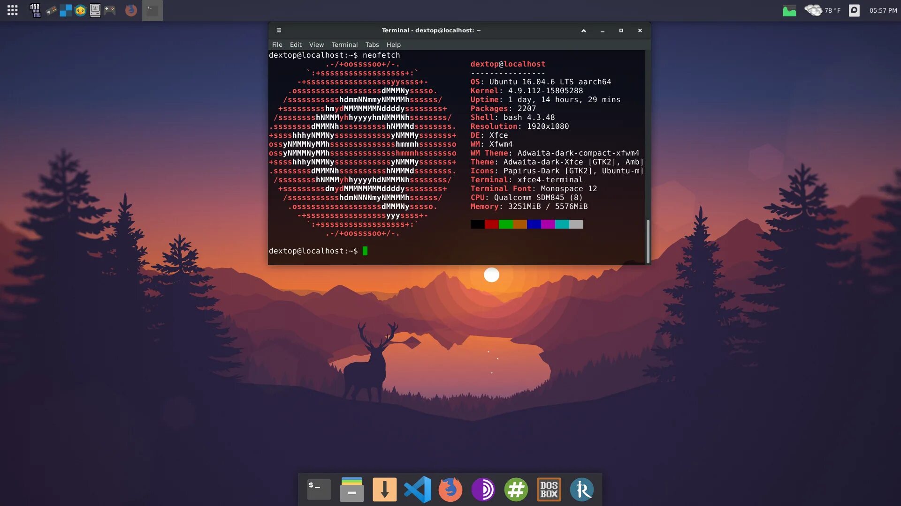Launch the classic Macintosh emulator icon
Screen dimensions: 901x506
tap(95, 10)
